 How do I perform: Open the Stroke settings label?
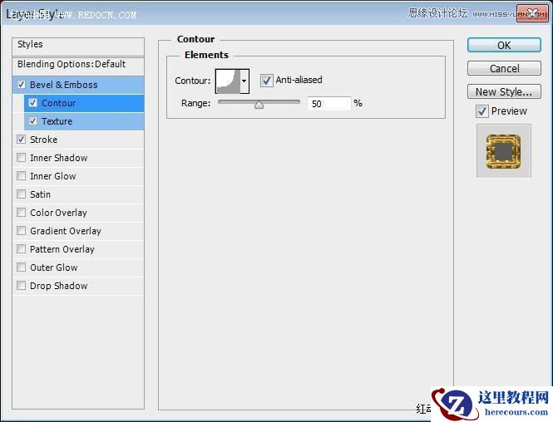43,140
